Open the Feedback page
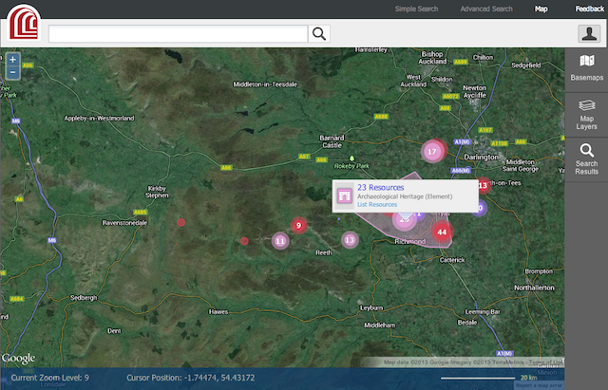The height and width of the screenshot is (390, 608). click(589, 9)
